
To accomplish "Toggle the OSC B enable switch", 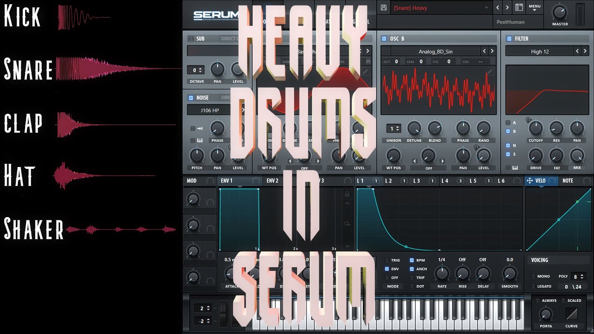I will click(x=384, y=39).
